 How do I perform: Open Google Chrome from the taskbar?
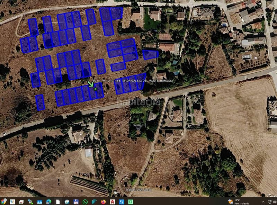coord(3,202)
